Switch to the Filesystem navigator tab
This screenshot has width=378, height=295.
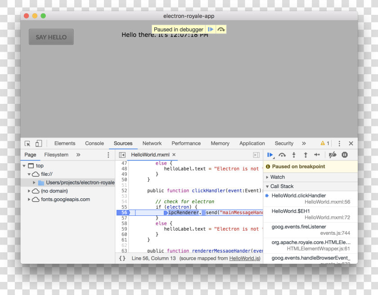[56, 155]
